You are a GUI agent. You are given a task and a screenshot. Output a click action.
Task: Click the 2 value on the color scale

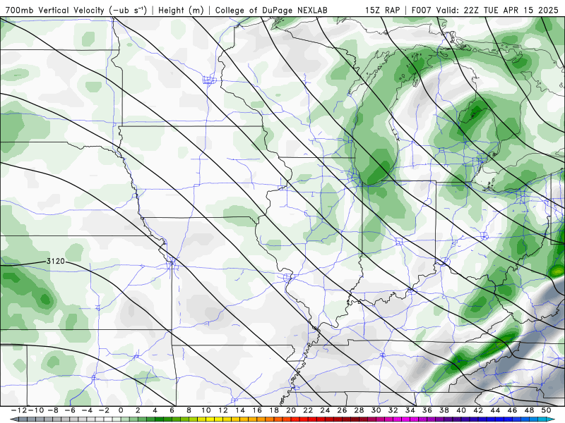tap(138, 410)
